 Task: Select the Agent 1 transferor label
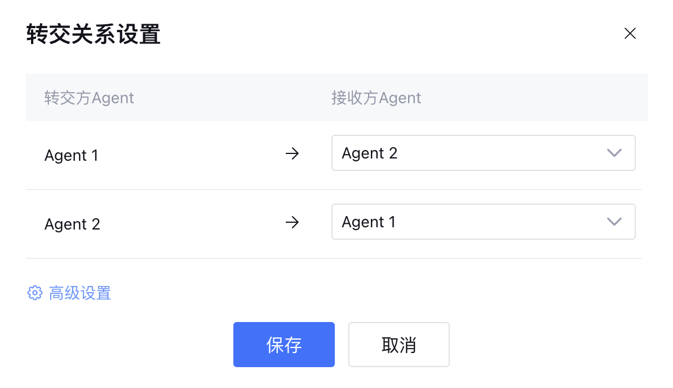71,156
